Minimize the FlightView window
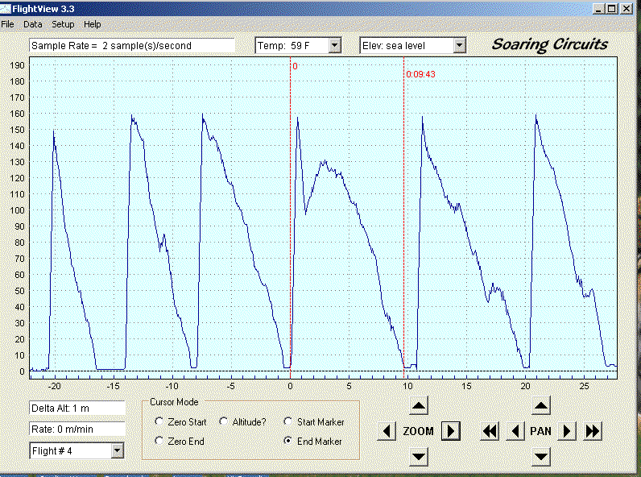The width and height of the screenshot is (641, 477). click(x=598, y=9)
